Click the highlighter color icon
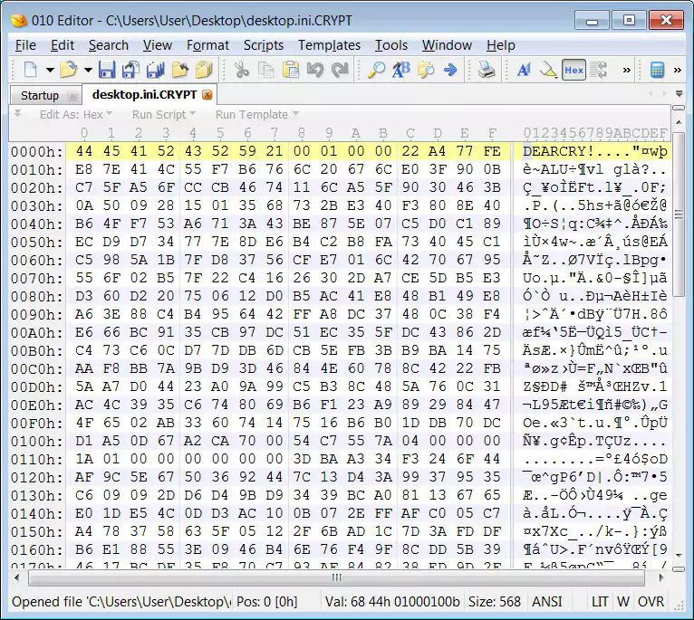 tap(548, 70)
